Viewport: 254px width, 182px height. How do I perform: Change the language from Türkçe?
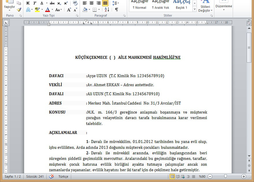pyautogui.click(x=63, y=176)
